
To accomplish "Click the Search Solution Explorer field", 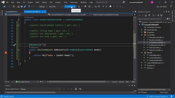I will [154, 19].
